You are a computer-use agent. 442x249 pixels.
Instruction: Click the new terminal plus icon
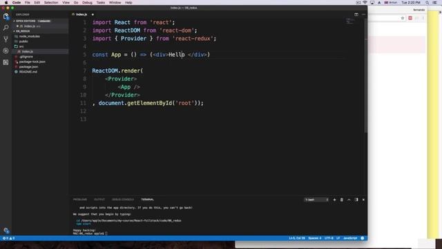point(334,200)
